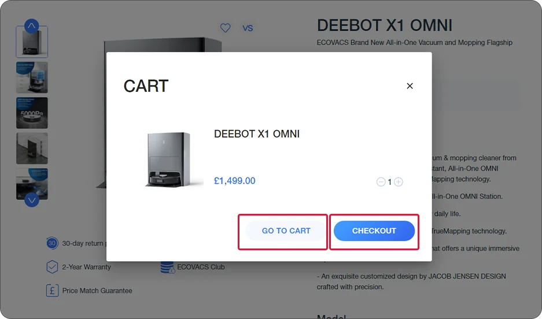542x319 pixels.
Task: Select the 5000Pa suction thumbnail
Action: click(32, 113)
